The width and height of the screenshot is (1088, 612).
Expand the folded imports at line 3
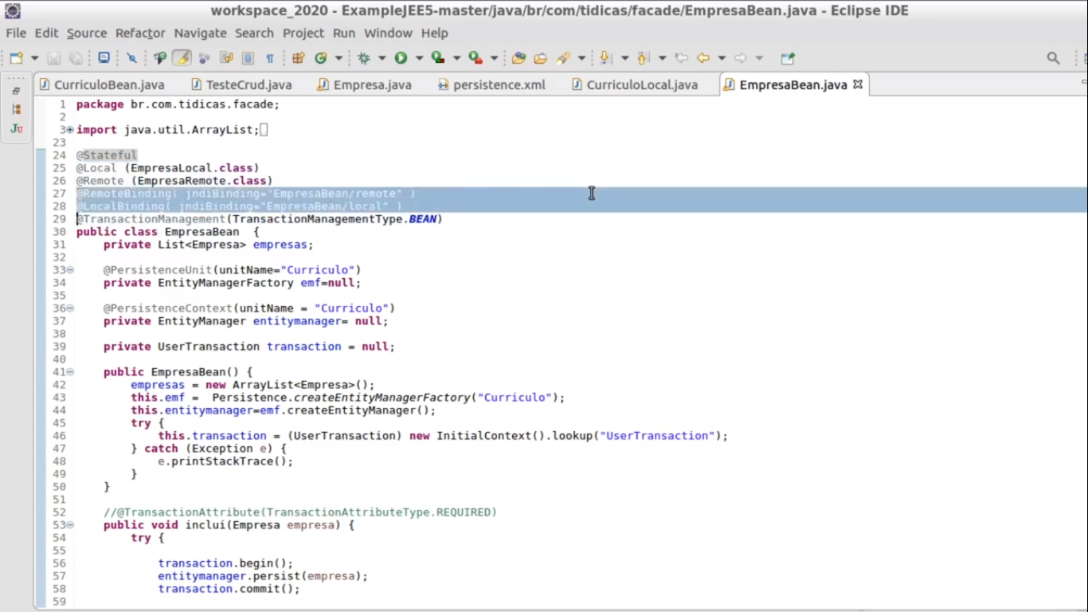[x=70, y=130]
